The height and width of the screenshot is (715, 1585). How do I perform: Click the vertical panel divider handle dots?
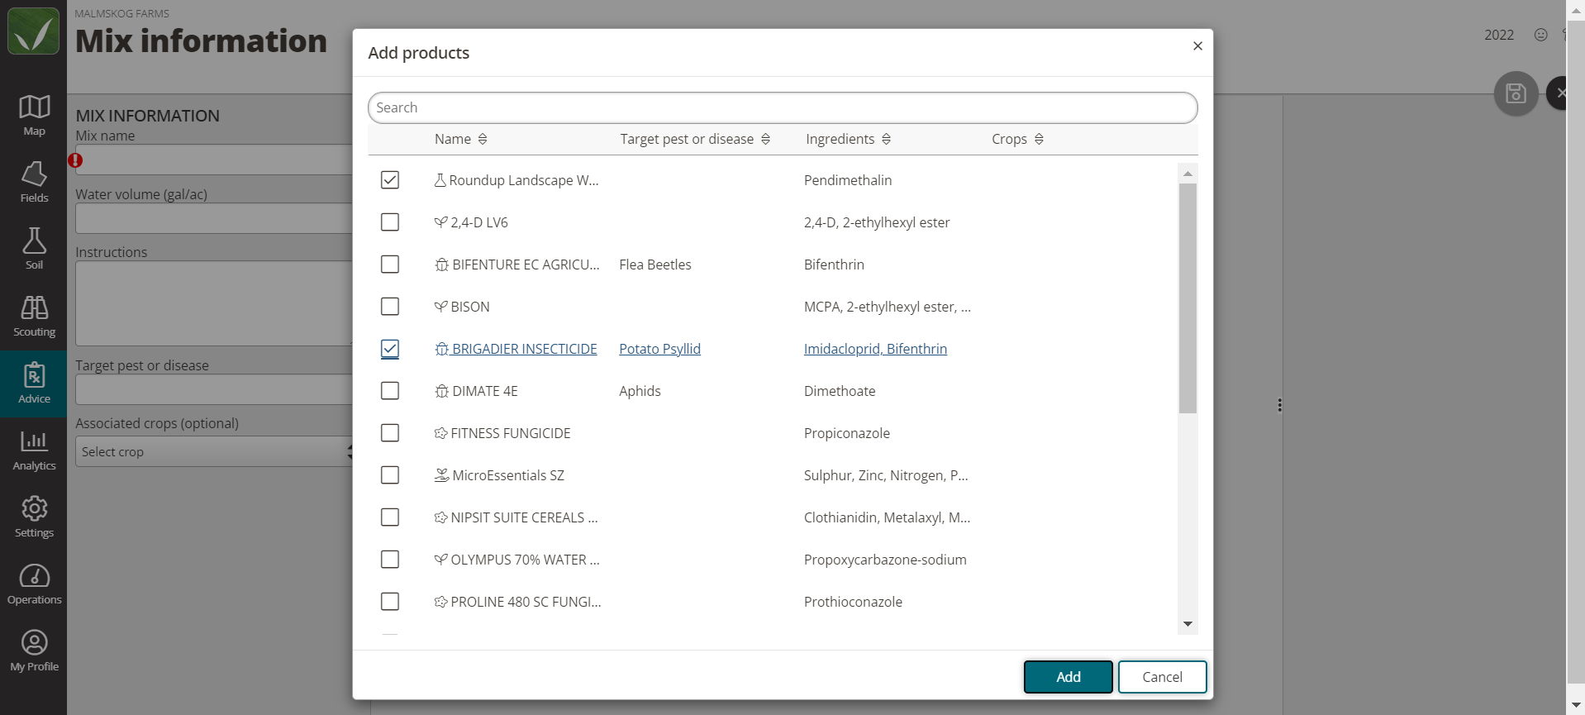(x=1279, y=405)
